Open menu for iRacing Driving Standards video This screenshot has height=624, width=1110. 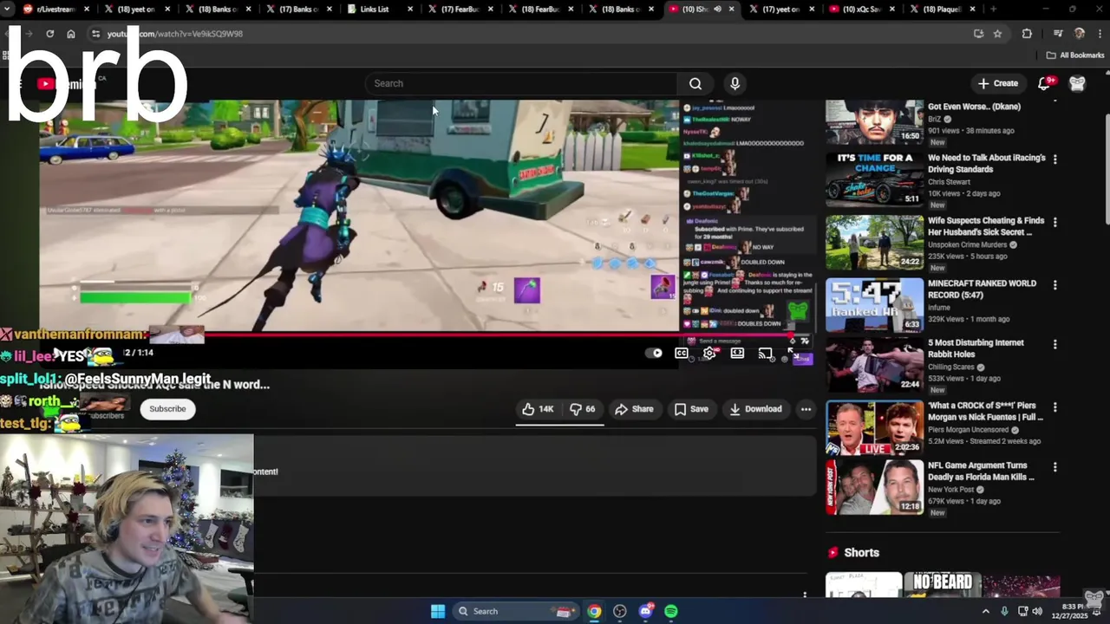click(1054, 159)
